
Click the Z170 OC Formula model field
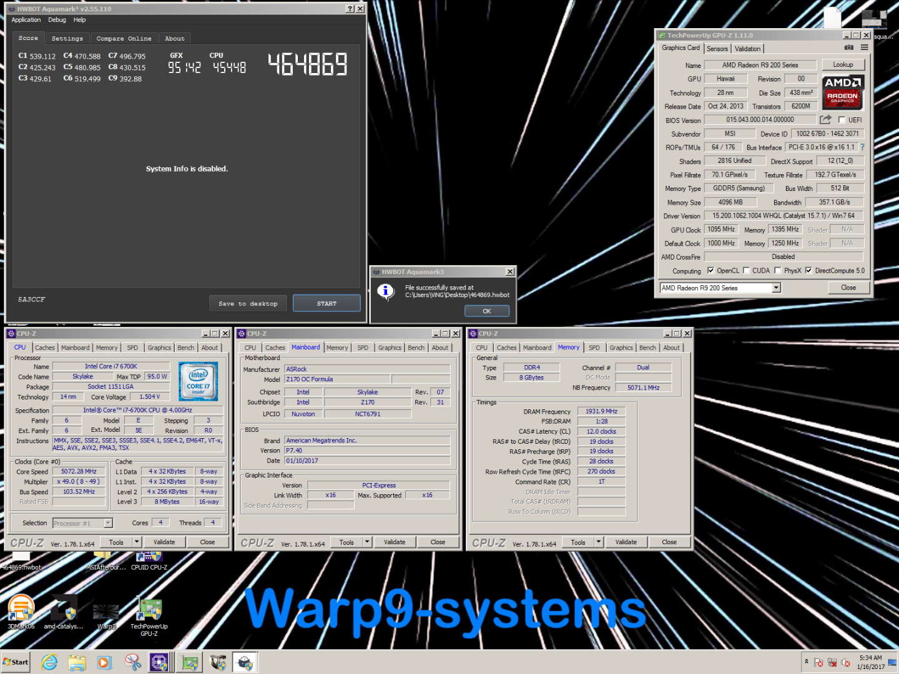338,379
